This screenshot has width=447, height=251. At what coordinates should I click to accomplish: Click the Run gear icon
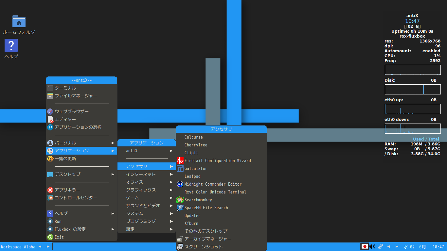[50, 221]
